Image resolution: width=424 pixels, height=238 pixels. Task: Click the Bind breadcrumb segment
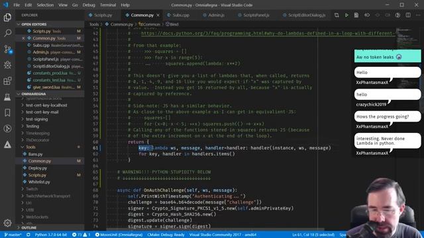click(172, 24)
